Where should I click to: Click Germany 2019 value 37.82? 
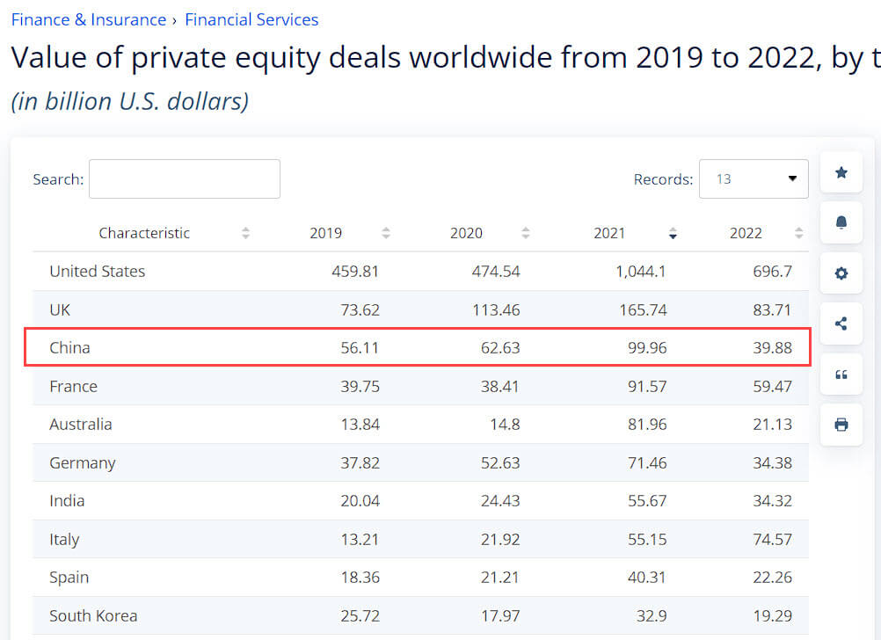(360, 463)
